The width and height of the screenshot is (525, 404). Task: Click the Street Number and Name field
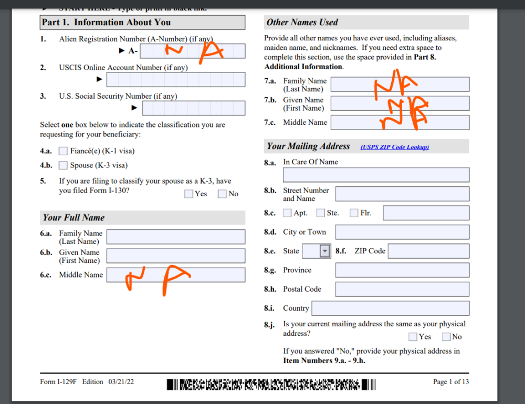(x=403, y=194)
